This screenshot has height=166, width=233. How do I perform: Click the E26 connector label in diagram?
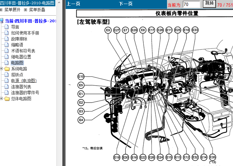[152, 157]
